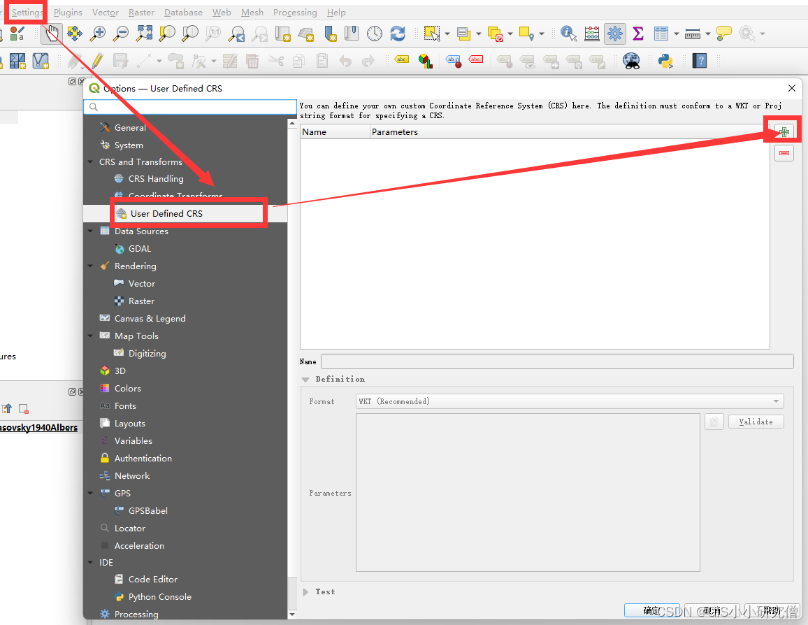808x625 pixels.
Task: Confirm dialog with 确定 button
Action: click(652, 610)
